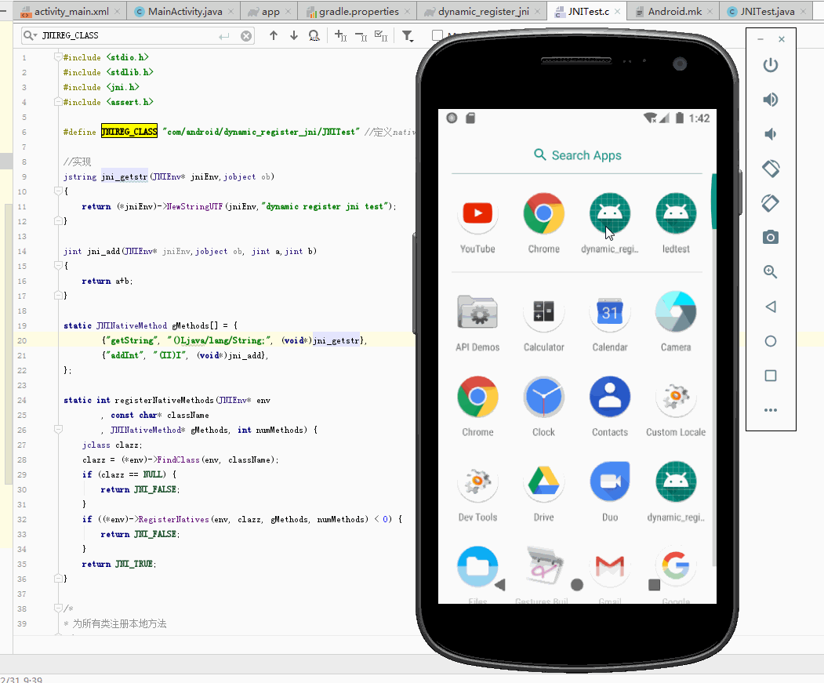Click the emulator back triangle button

771,307
